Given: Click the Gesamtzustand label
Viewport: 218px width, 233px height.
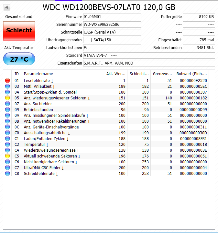Looking at the screenshot, I should [x=19, y=17].
